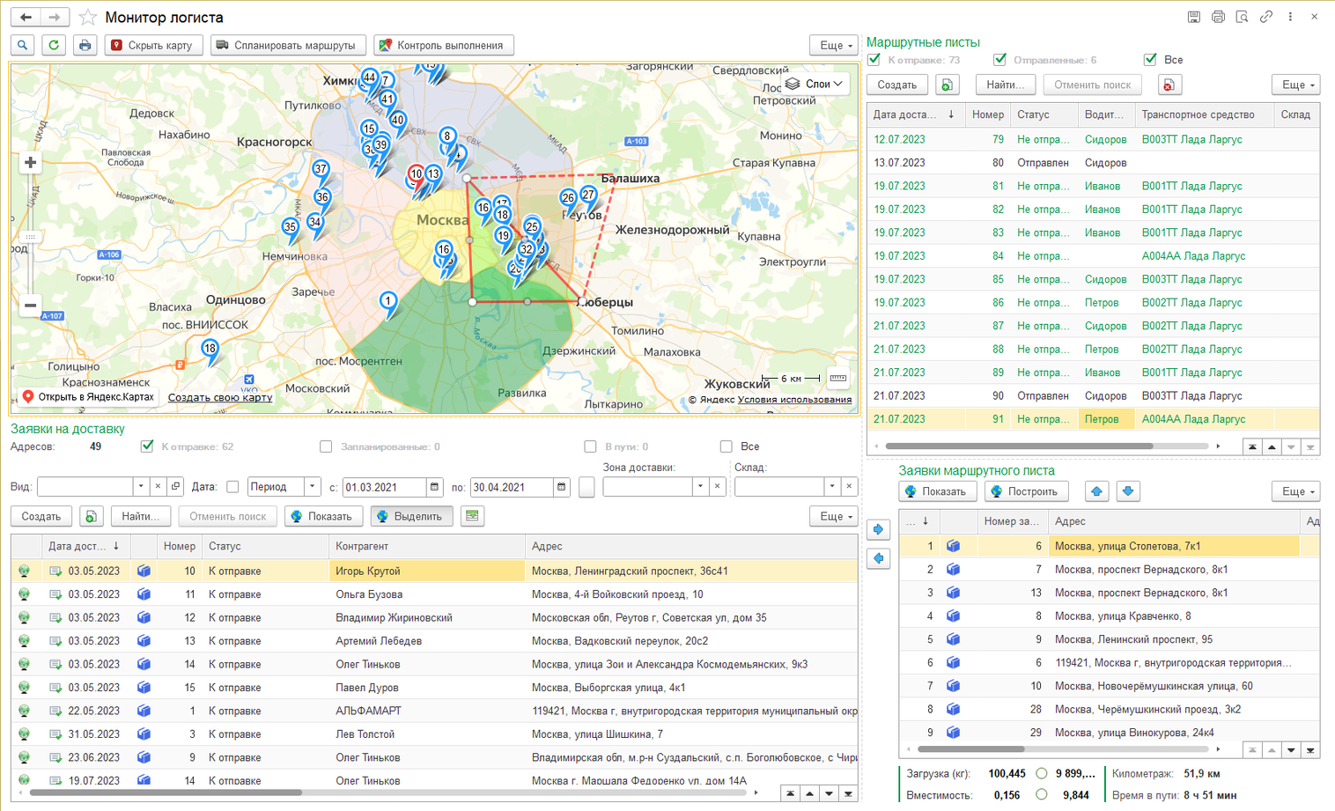Viewport: 1335px width, 811px height.
Task: Move route order up with blue up arrow
Action: point(1096,491)
